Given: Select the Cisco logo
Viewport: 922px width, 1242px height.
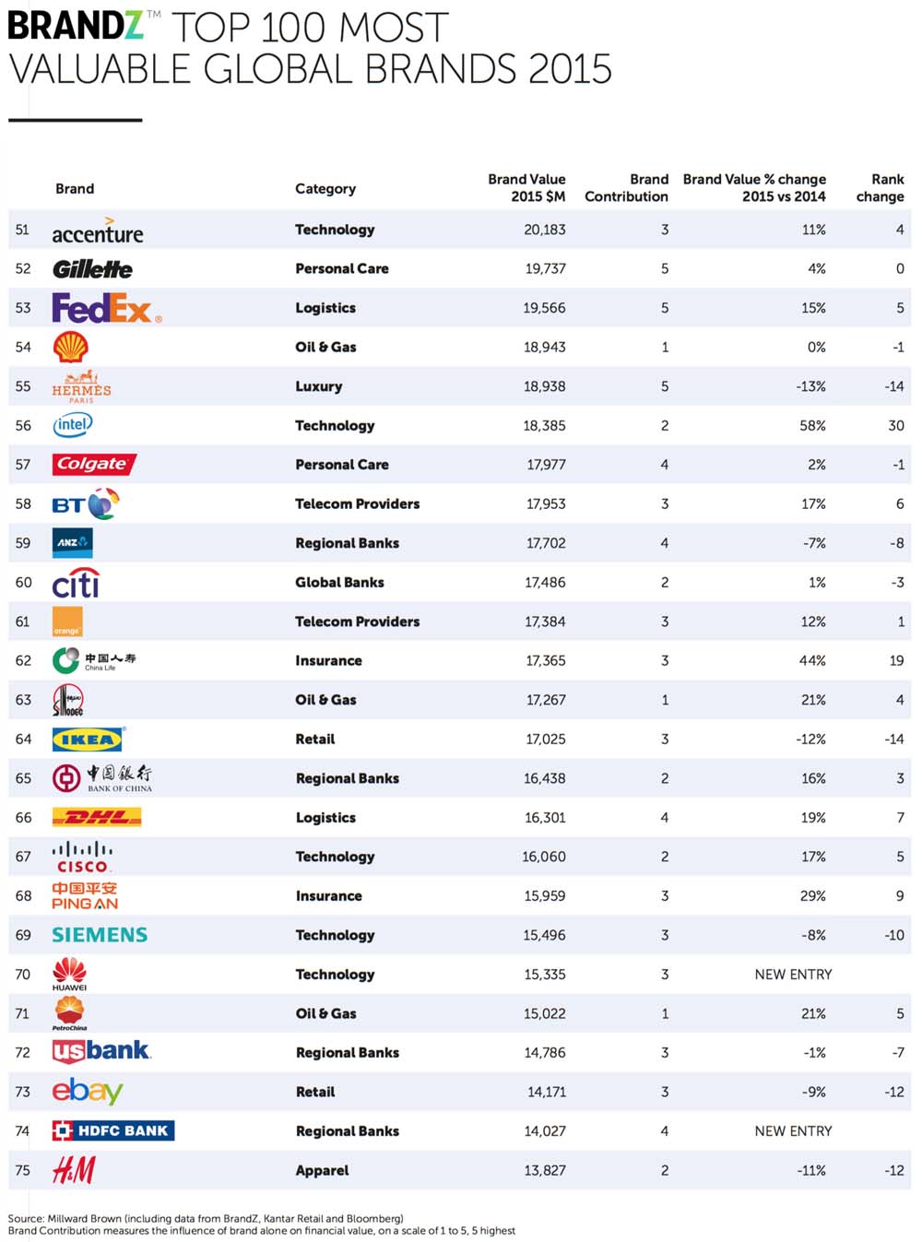Looking at the screenshot, I should tap(82, 857).
